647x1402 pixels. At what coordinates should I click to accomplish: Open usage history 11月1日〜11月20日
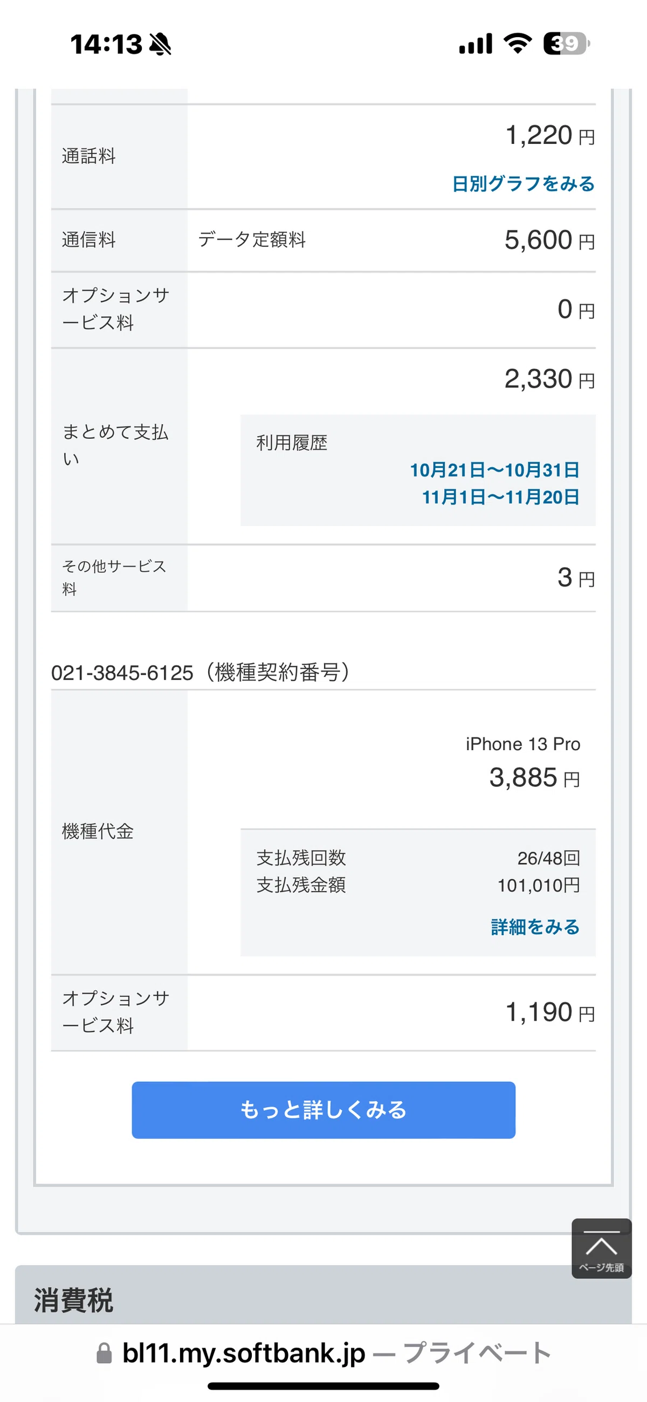click(x=500, y=497)
